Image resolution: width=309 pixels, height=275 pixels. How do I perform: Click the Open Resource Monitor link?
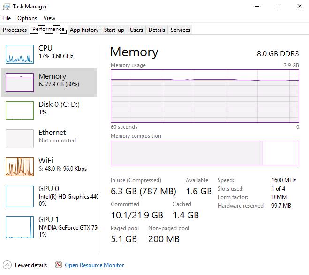(94, 265)
